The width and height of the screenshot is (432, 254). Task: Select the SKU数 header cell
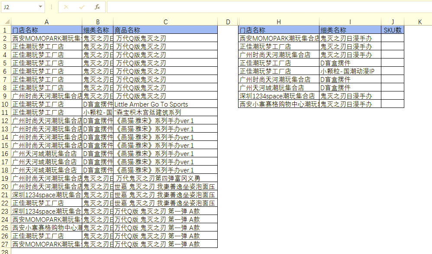[393, 30]
